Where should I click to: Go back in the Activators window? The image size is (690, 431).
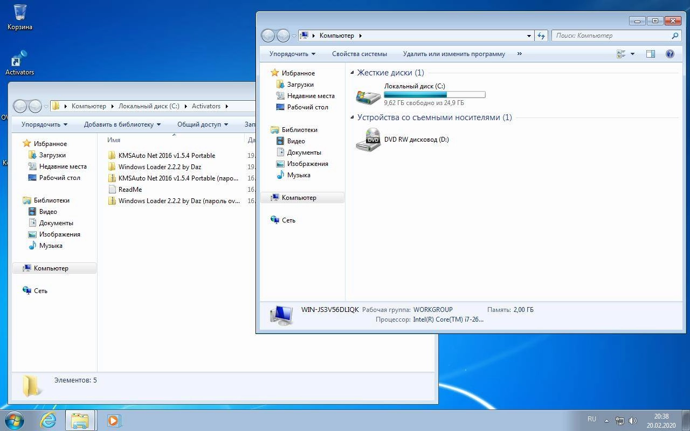point(20,106)
